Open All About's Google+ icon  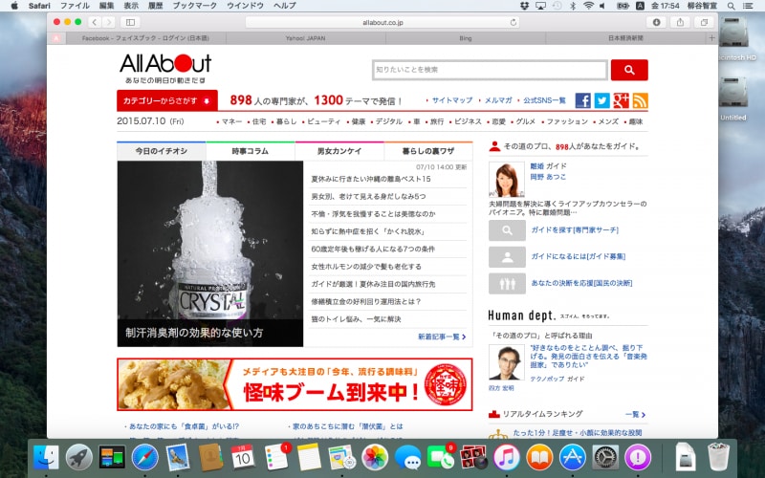point(621,100)
